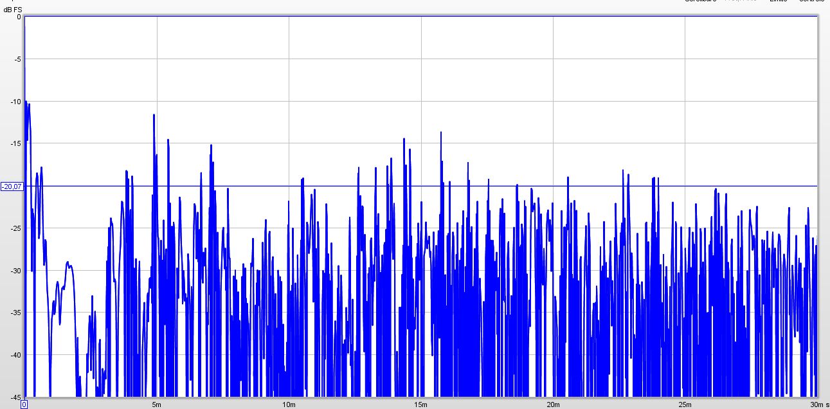Click the 15m time axis label
This screenshot has width=830, height=409.
point(420,404)
